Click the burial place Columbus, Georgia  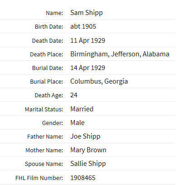(x=99, y=81)
